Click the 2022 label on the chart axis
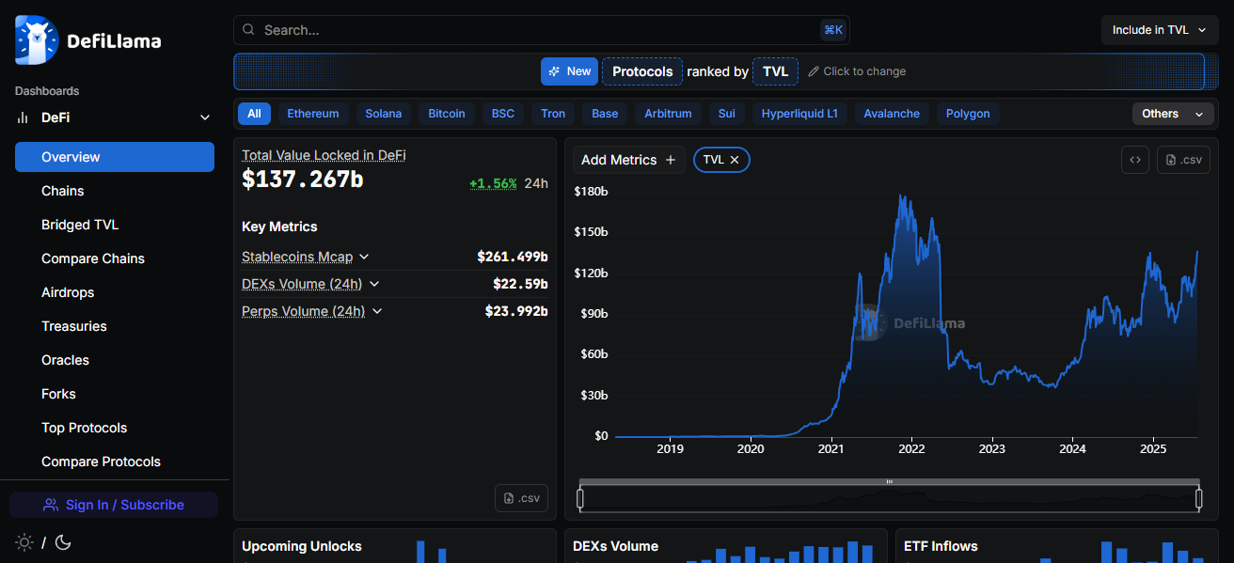Image resolution: width=1234 pixels, height=563 pixels. [x=911, y=449]
